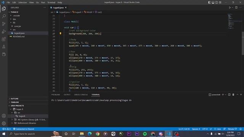Open the Run and Debug view
Viewport: 244px width, 137px height.
point(4,31)
